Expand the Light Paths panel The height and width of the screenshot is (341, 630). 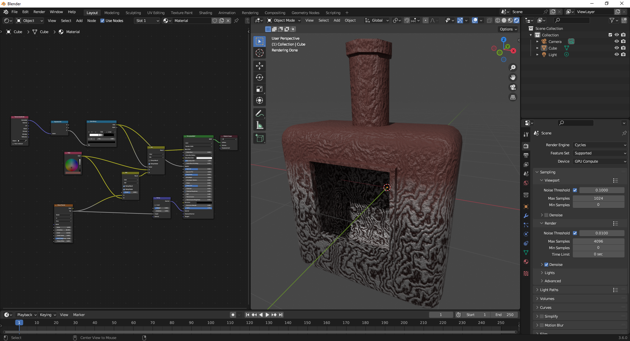(549, 290)
